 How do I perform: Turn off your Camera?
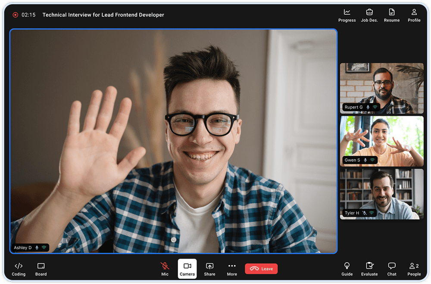click(x=187, y=269)
